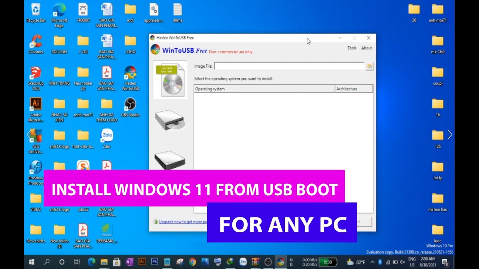
Task: Open Task View from the taskbar
Action: (77, 262)
